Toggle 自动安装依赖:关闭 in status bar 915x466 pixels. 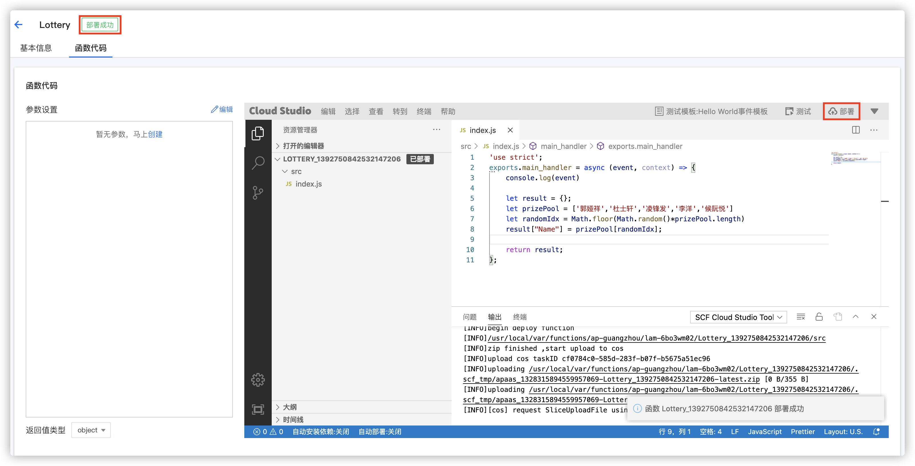click(x=321, y=431)
